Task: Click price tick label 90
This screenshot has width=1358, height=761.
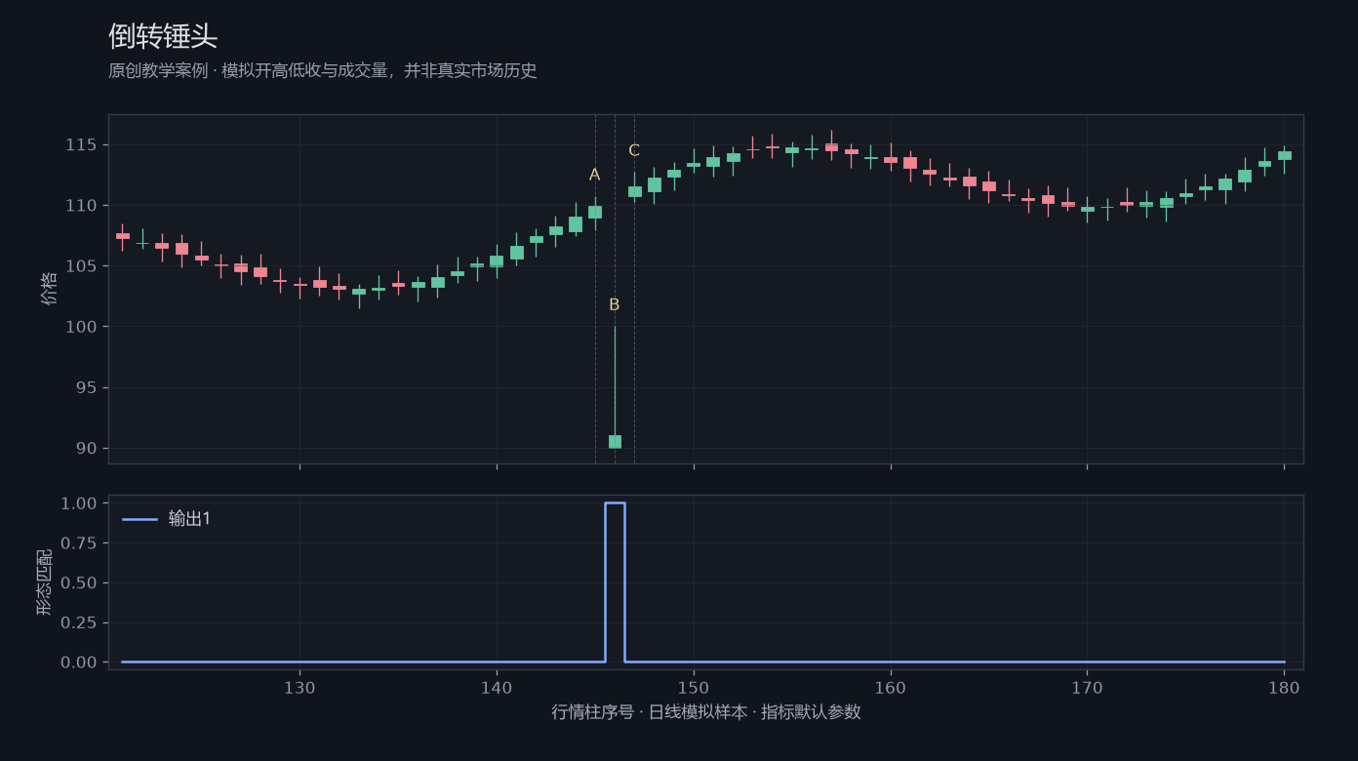Action: [87, 448]
